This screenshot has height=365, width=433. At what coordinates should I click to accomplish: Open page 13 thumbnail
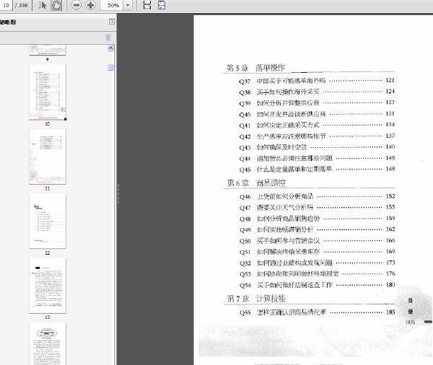click(x=48, y=286)
